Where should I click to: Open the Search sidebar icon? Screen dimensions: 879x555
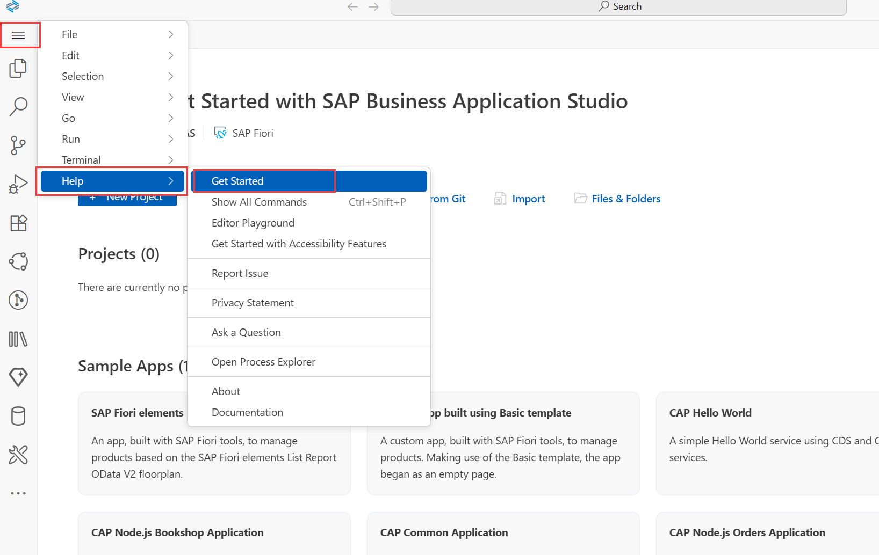18,107
